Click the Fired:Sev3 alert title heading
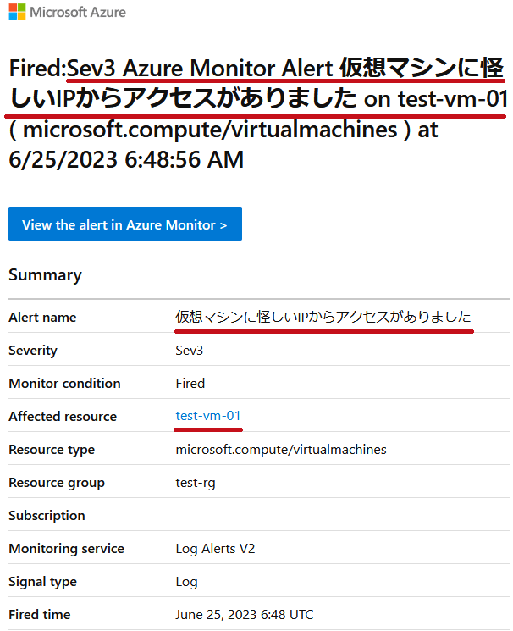 (x=258, y=113)
